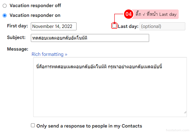Click the "Vacation responder off" label text

pyautogui.click(x=35, y=6)
